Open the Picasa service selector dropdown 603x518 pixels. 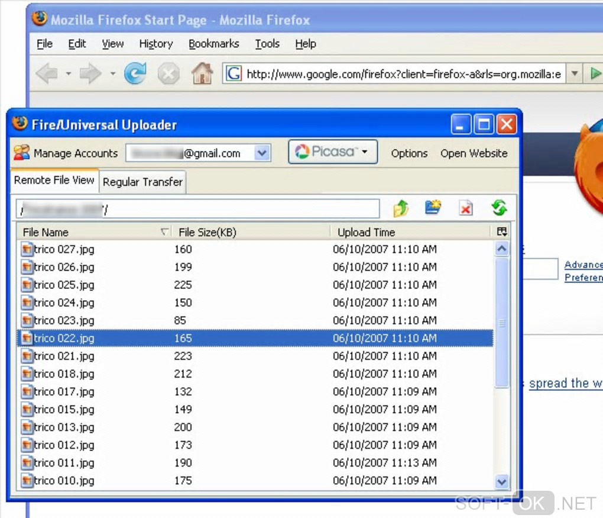(x=333, y=152)
